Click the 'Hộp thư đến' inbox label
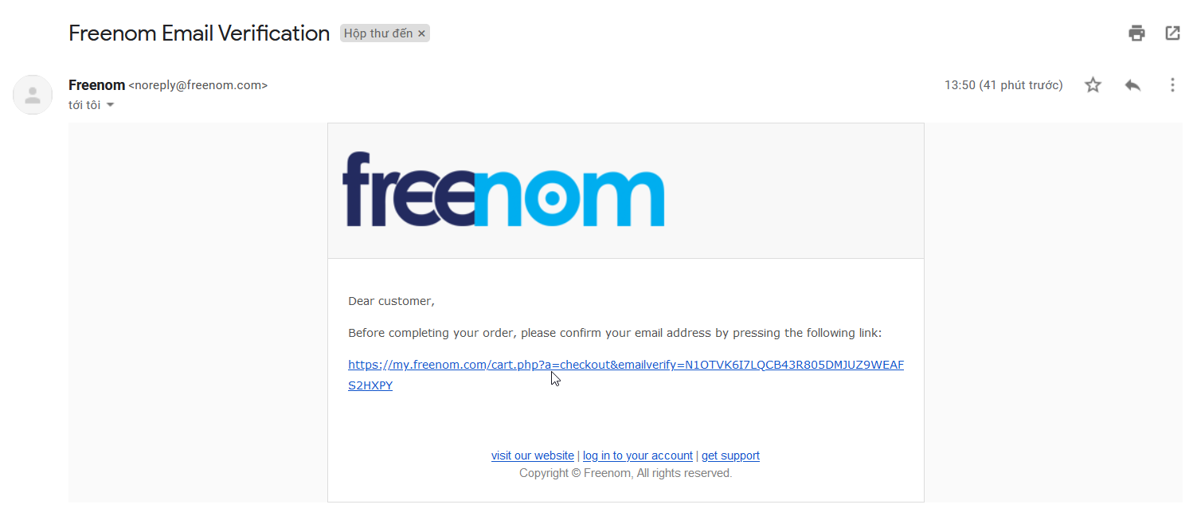The image size is (1197, 524). coord(378,33)
